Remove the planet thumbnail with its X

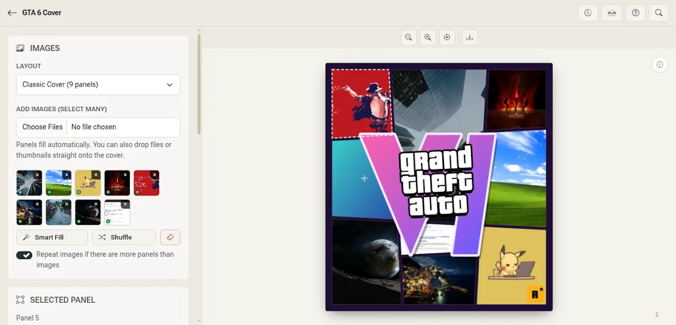[x=96, y=204]
